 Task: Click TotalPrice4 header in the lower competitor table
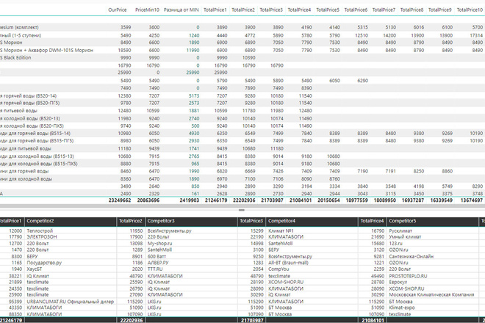(x=372, y=221)
